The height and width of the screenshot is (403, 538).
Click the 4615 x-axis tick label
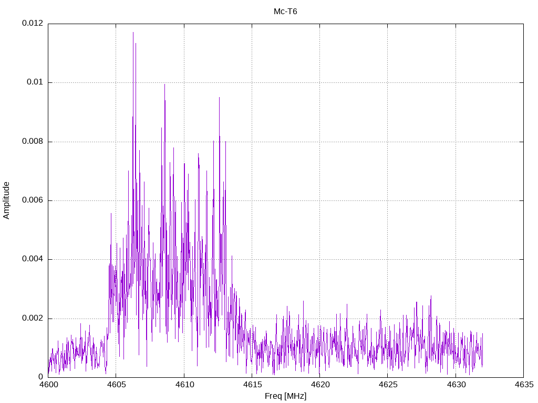pos(252,385)
